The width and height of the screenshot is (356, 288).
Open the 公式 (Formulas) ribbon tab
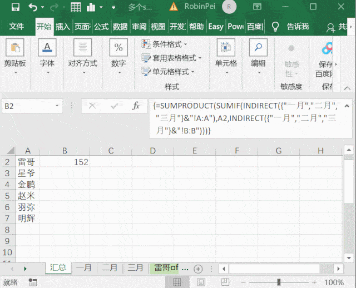(x=101, y=27)
